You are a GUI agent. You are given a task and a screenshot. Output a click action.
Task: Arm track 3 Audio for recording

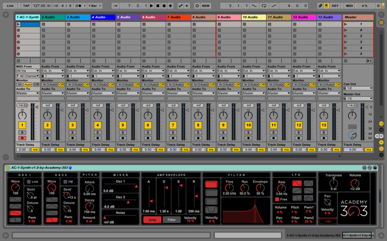click(72, 138)
